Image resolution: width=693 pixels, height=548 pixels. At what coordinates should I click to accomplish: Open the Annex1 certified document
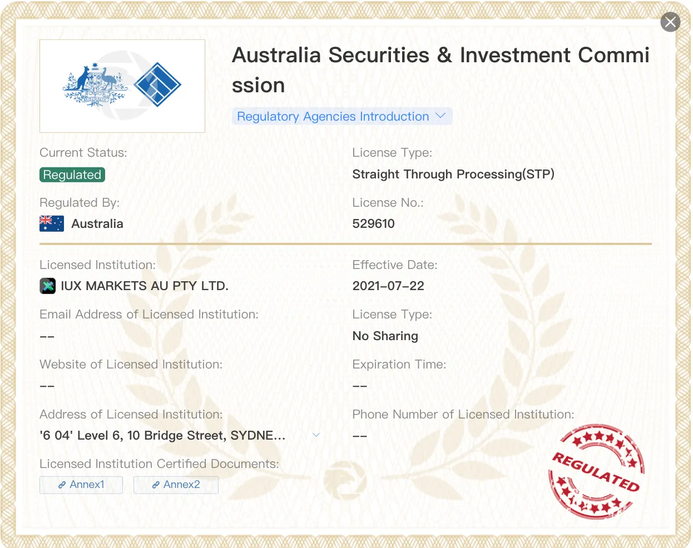(81, 485)
